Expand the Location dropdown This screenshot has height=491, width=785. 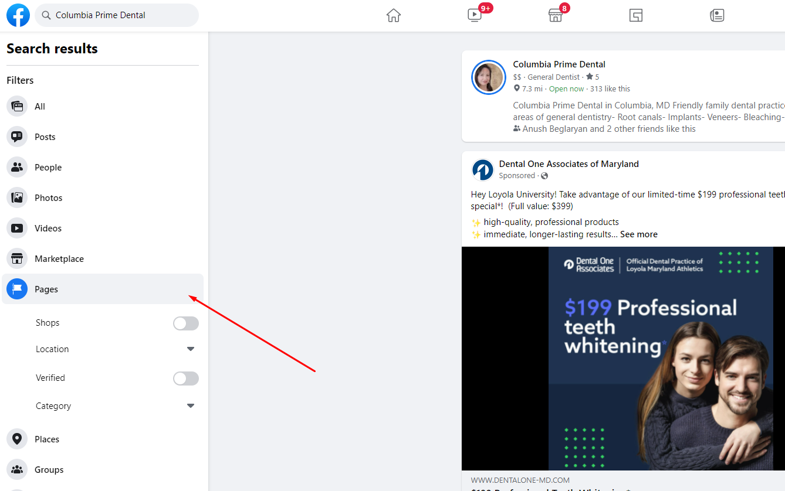pos(190,349)
